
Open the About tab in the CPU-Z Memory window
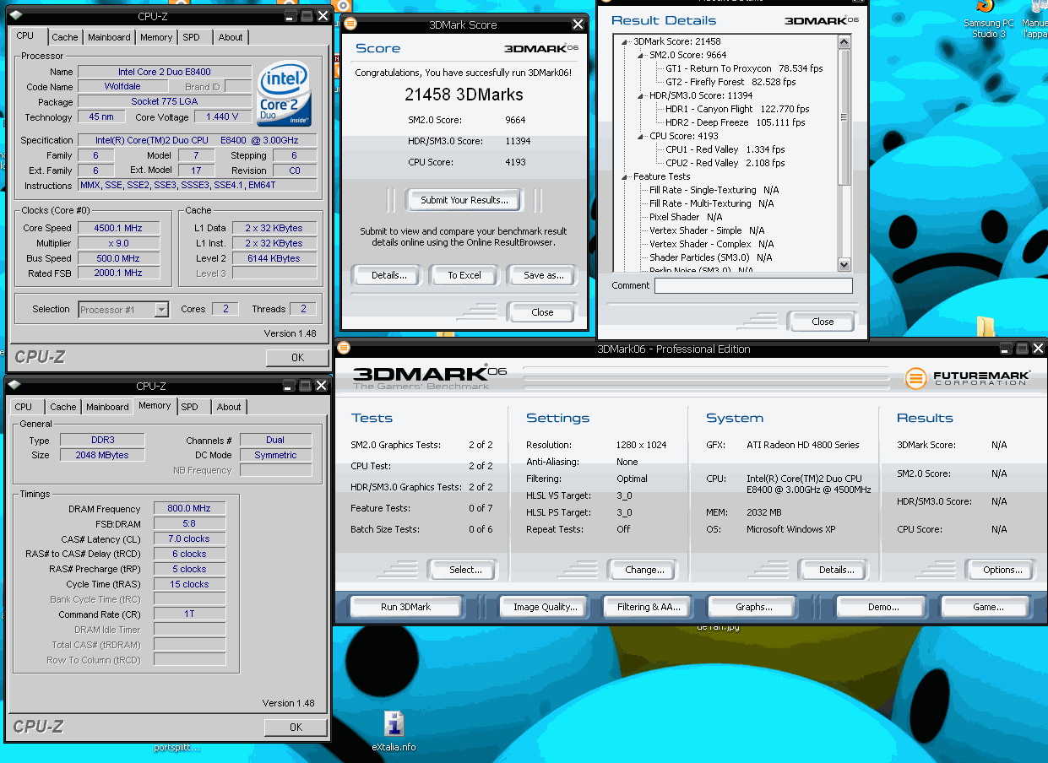229,407
